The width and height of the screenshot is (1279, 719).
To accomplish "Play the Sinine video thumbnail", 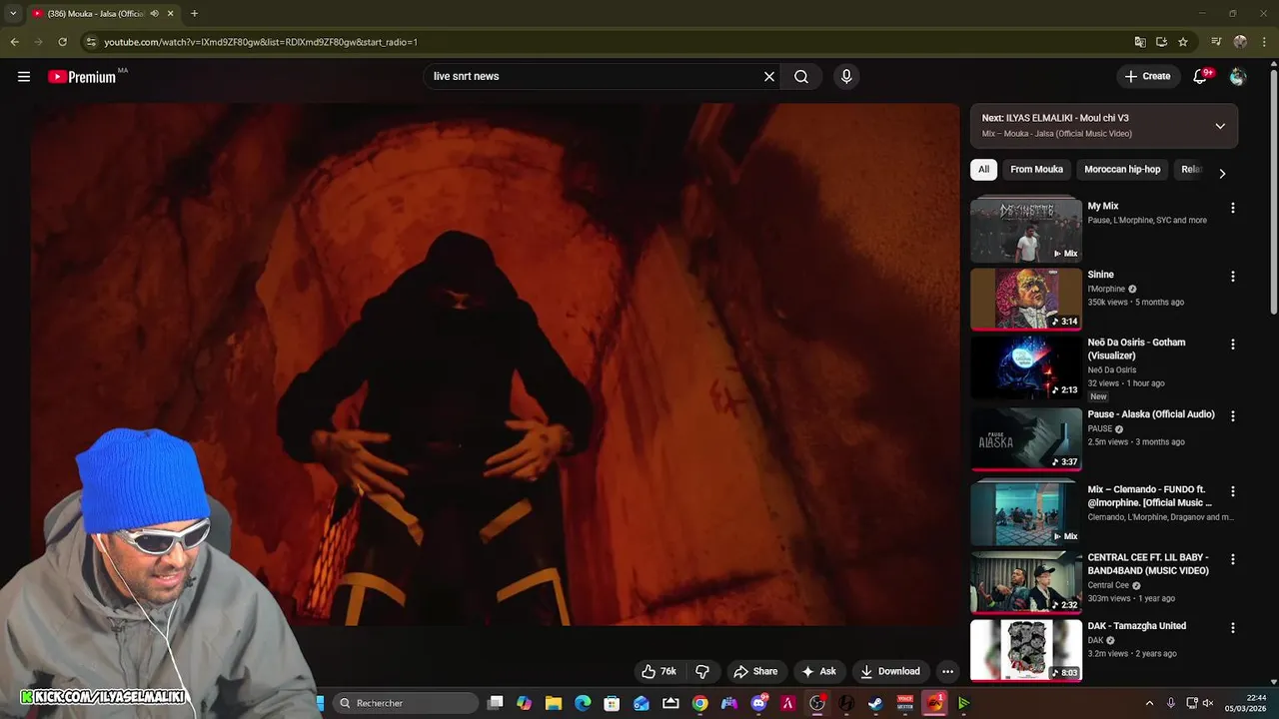I will click(1026, 299).
